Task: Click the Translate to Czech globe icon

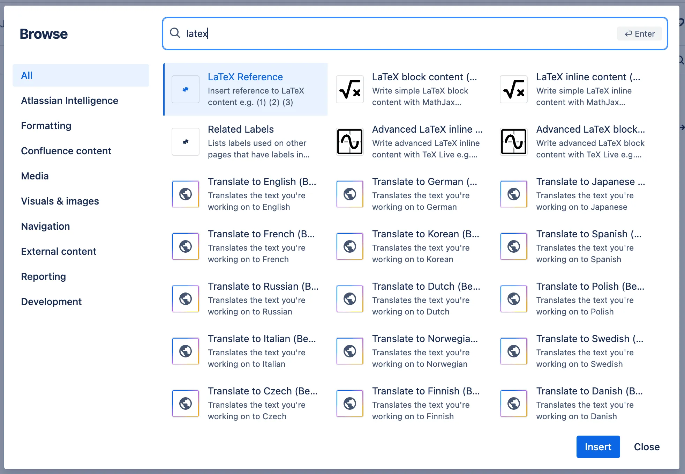Action: pyautogui.click(x=186, y=403)
